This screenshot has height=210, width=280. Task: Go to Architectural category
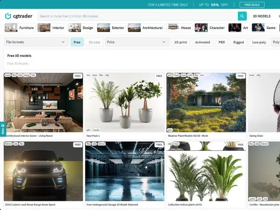tap(146, 28)
